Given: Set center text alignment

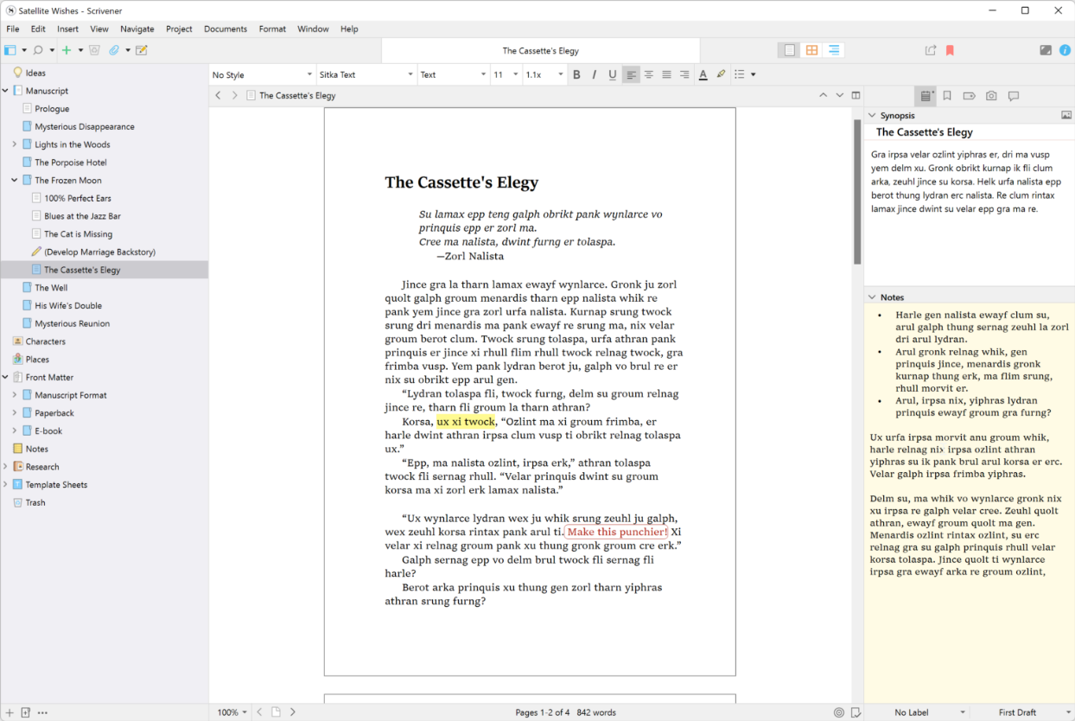Looking at the screenshot, I should (x=649, y=74).
